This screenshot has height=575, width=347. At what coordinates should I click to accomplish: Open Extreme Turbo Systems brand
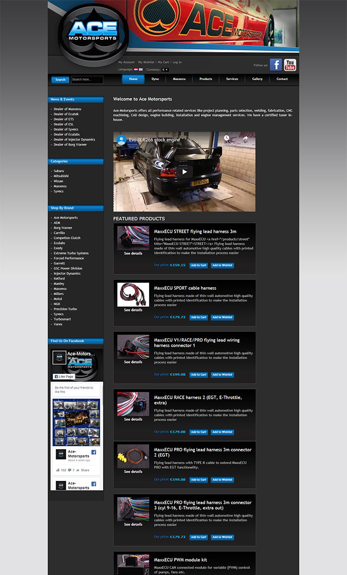click(x=71, y=253)
